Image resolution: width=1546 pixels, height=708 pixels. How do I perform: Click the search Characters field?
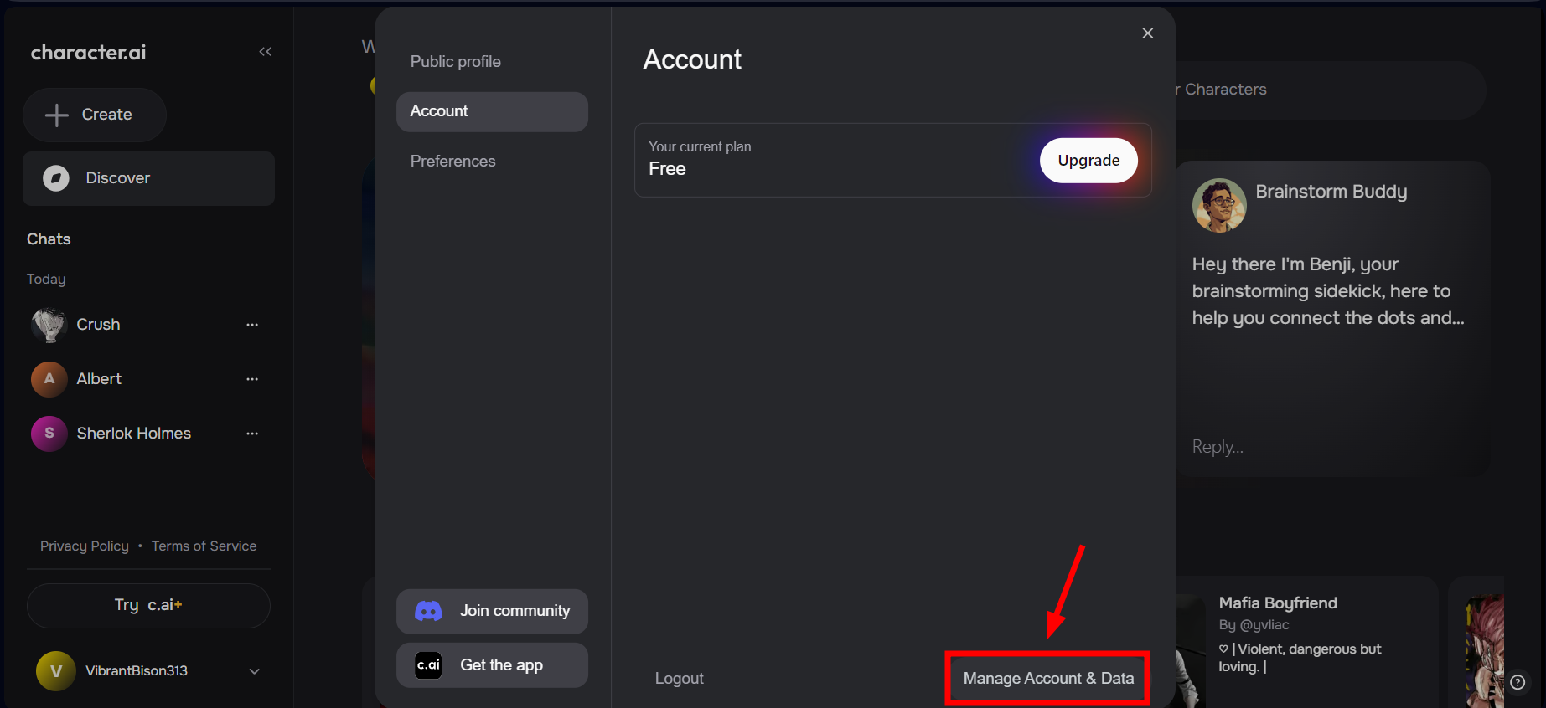[1331, 90]
